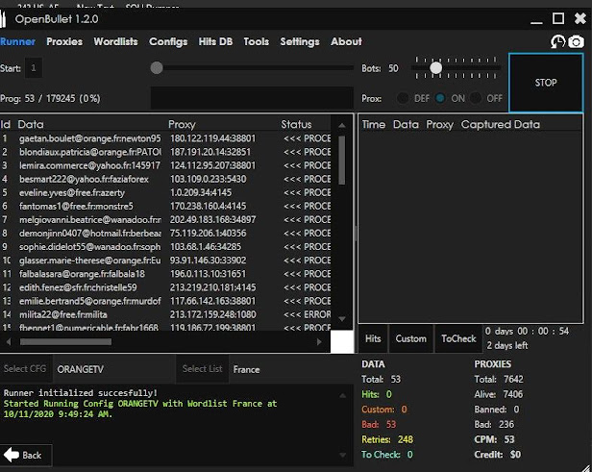
Task: Click the Start number input field
Action: click(x=34, y=68)
